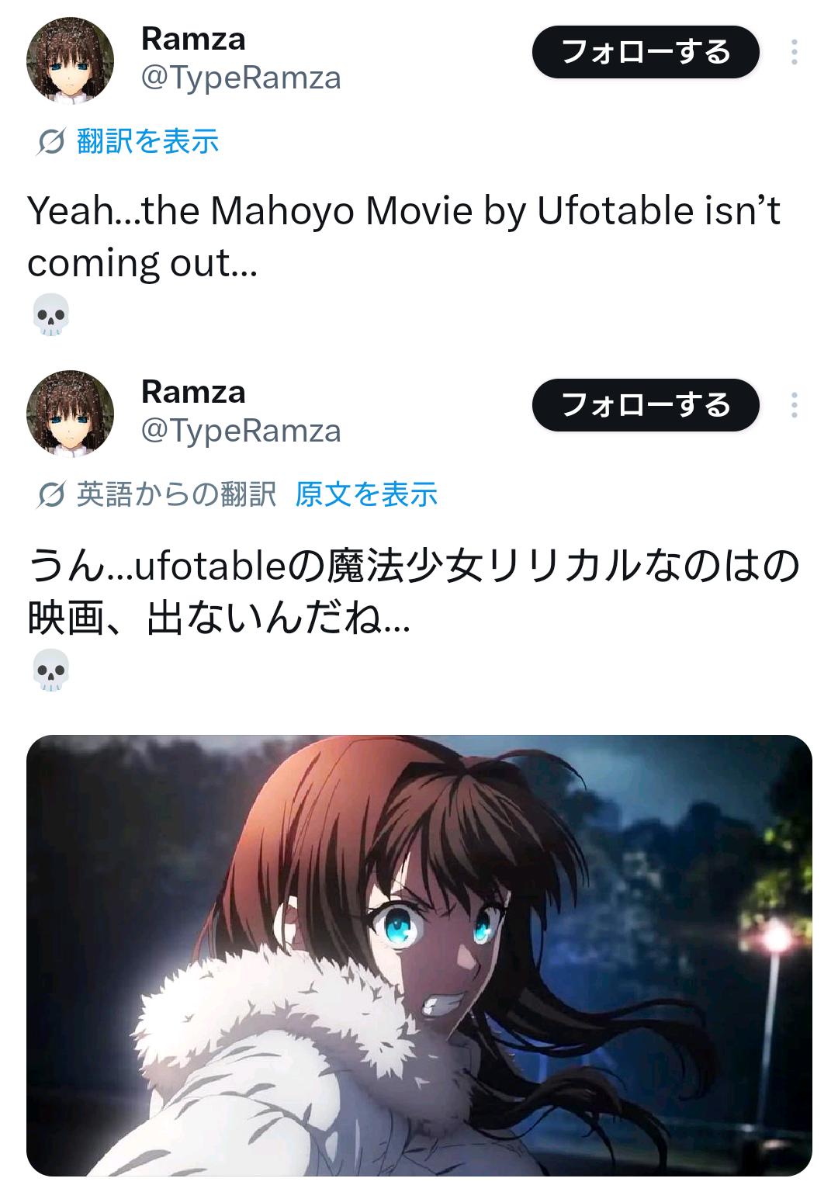Open the Ramza display name in the second tweet

point(193,392)
